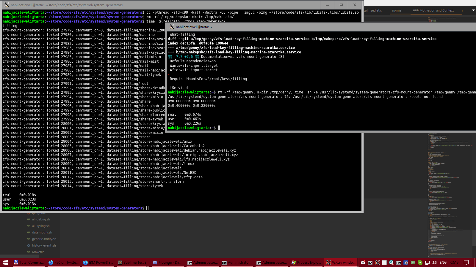Image resolution: width=476 pixels, height=267 pixels.
Task: Open the Windows Start menu
Action: click(x=5, y=263)
